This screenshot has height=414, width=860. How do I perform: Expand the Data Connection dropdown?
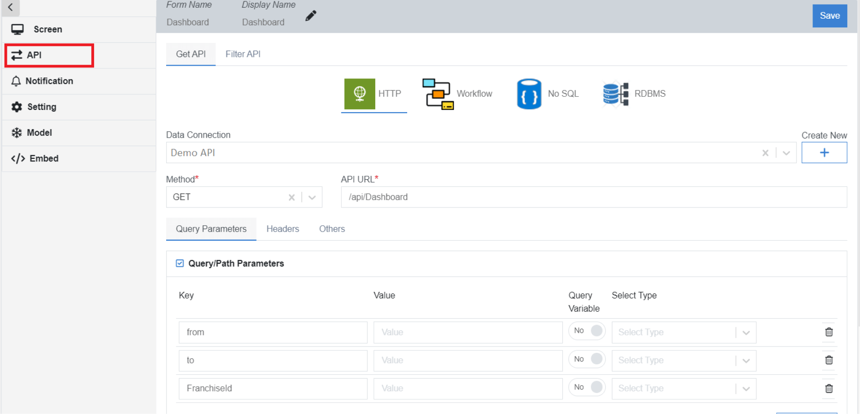point(786,153)
